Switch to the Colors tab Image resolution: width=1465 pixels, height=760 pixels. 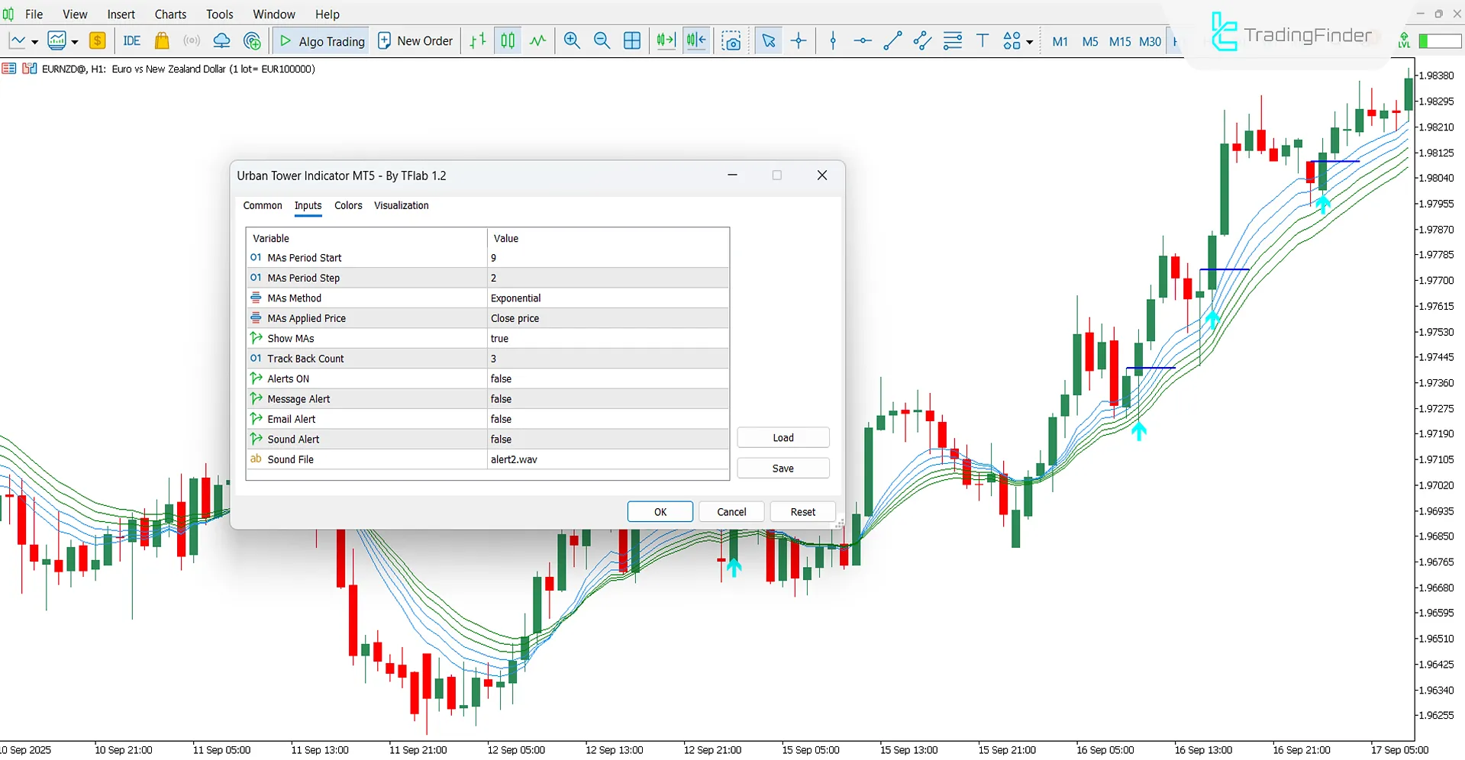coord(348,206)
